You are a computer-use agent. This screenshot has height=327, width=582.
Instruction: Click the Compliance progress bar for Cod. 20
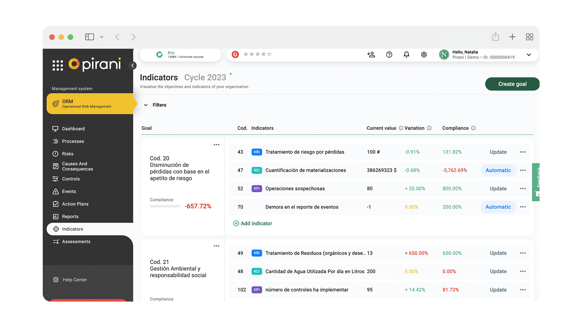[165, 206]
